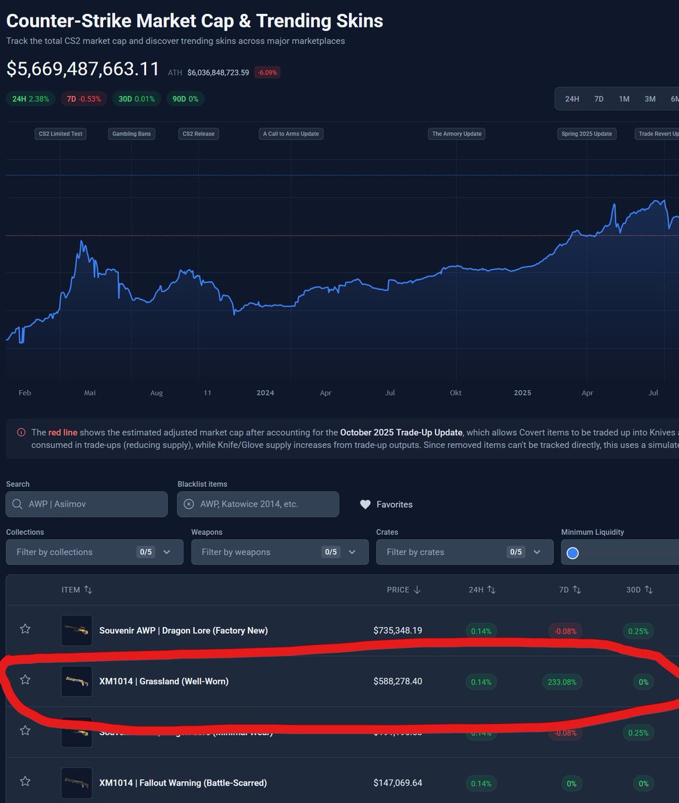Click the heart icon next to Favorites
The width and height of the screenshot is (679, 803).
tap(365, 505)
